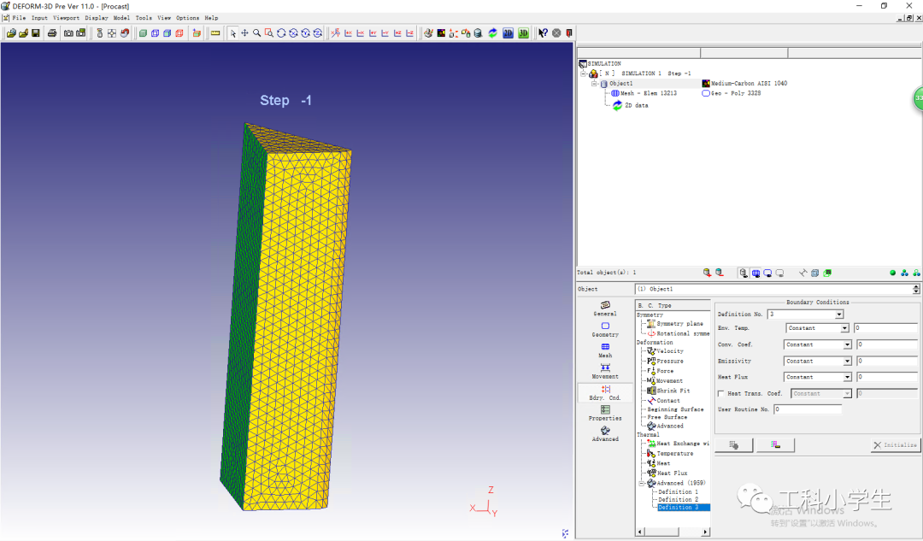Select Mesh - Elem 13213 tree row
The image size is (923, 541).
pyautogui.click(x=644, y=93)
